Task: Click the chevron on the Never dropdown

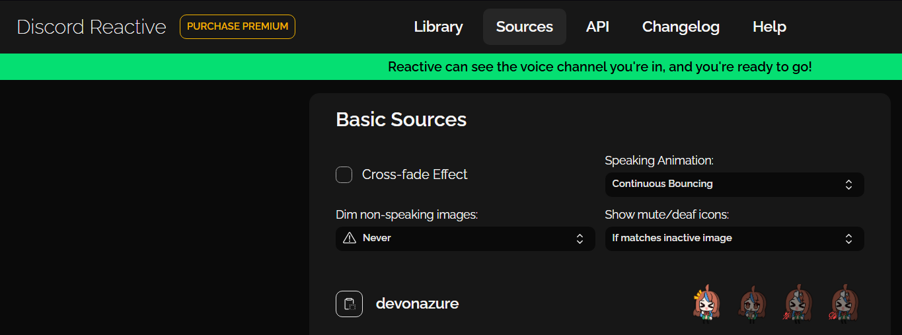Action: pos(580,239)
